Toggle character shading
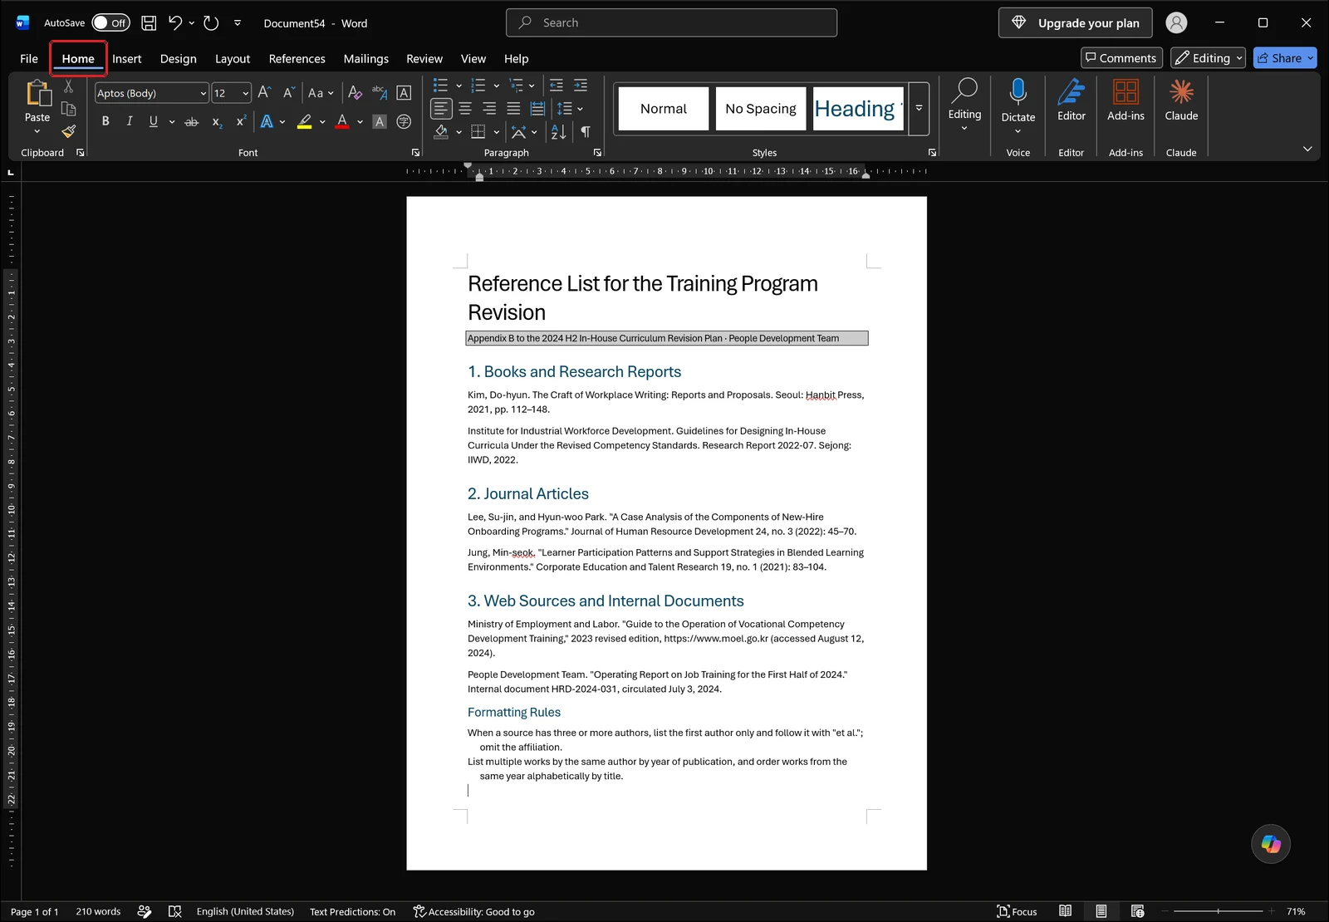The image size is (1329, 922). point(380,122)
